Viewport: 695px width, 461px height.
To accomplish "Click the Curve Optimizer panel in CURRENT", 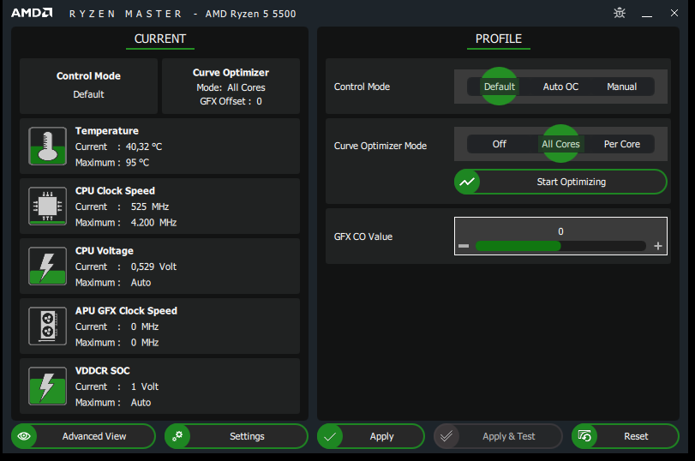I will click(231, 86).
